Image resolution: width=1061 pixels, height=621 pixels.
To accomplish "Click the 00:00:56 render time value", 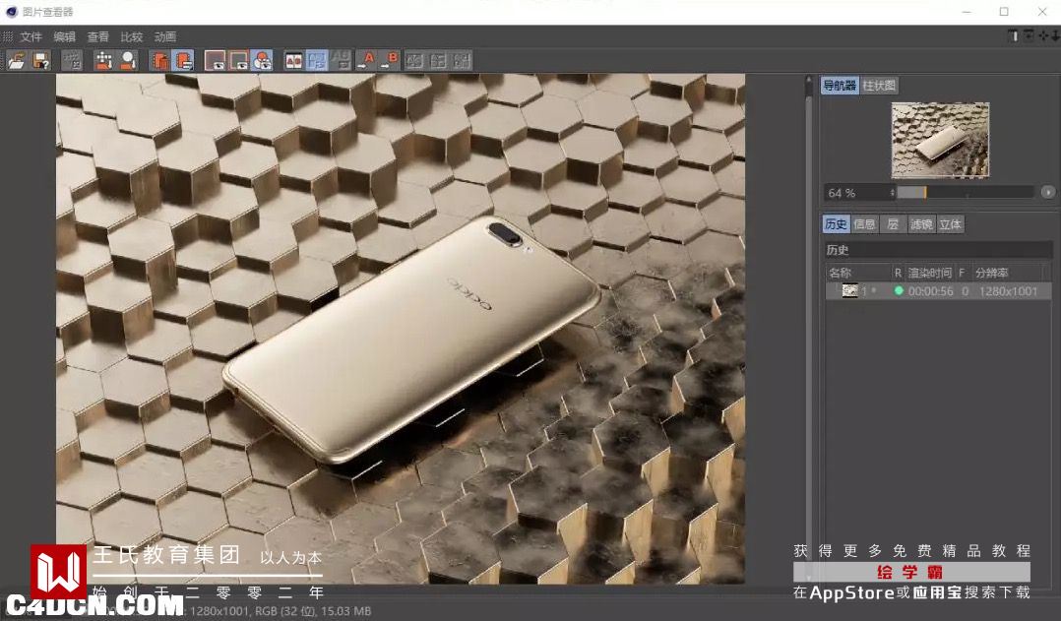I will click(930, 291).
